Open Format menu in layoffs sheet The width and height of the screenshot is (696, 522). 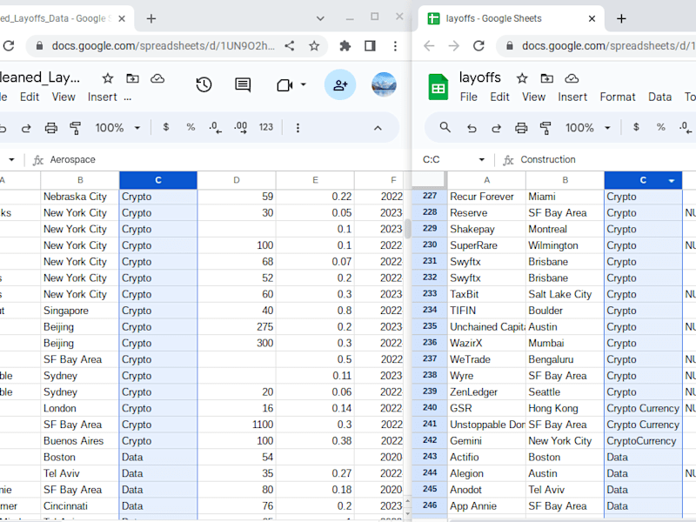pos(618,97)
